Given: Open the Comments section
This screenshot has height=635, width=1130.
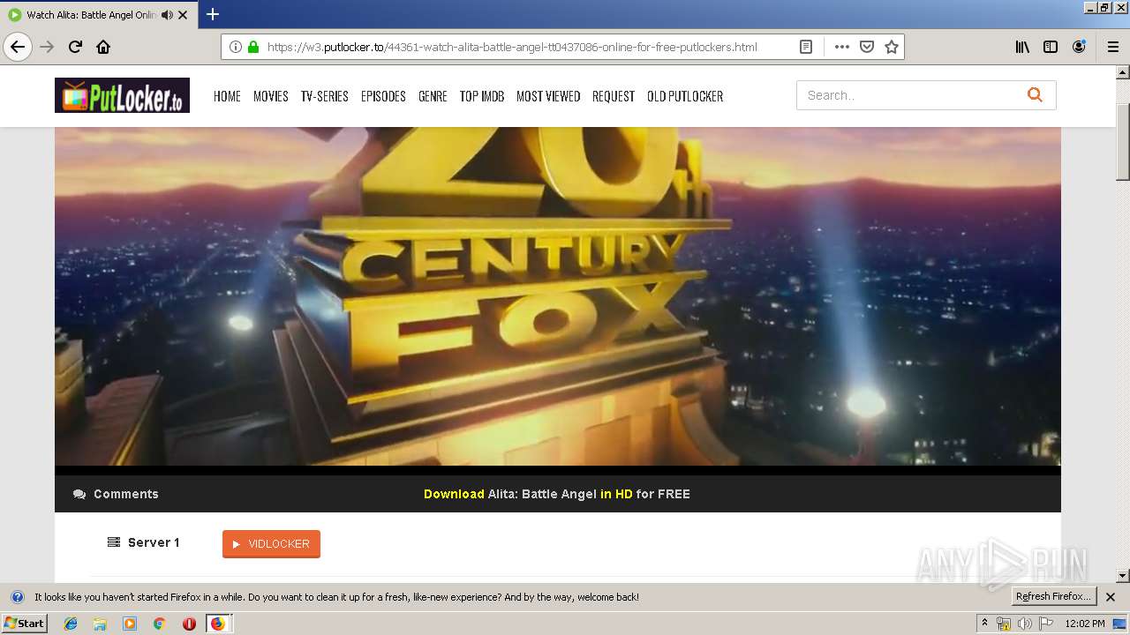Looking at the screenshot, I should coord(117,494).
